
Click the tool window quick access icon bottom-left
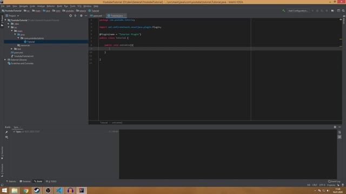(x=2, y=185)
